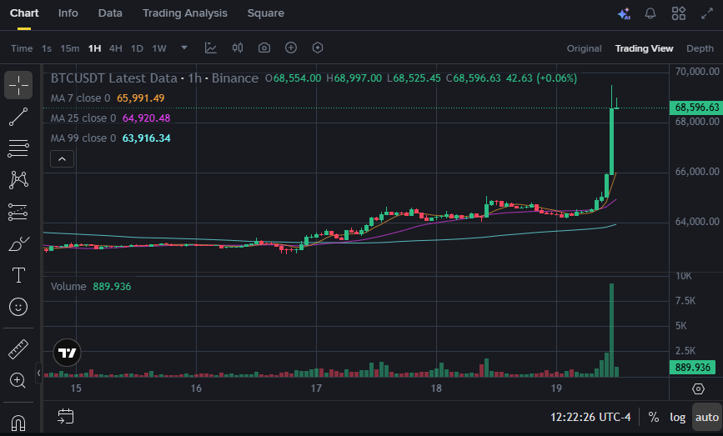Screen dimensions: 723x436
Task: Select the crosshair cursor tool
Action: [x=18, y=85]
